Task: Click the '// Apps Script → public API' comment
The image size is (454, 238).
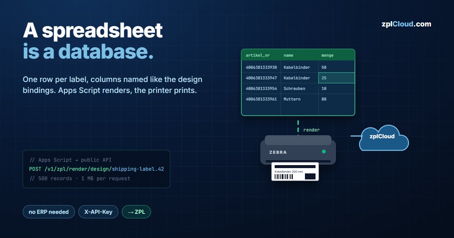Action: click(x=70, y=160)
